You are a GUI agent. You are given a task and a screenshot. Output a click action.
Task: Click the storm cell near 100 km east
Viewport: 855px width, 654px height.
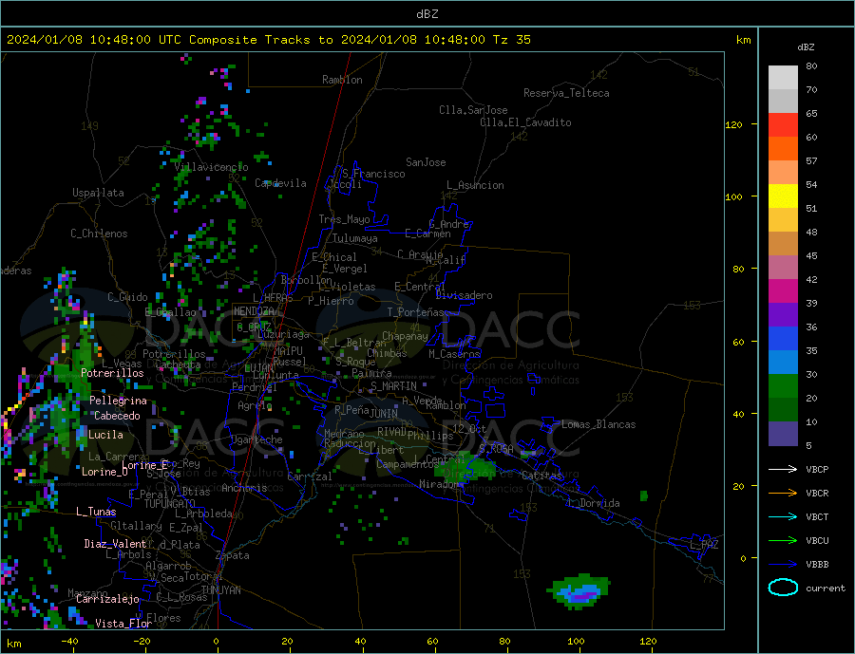(579, 591)
